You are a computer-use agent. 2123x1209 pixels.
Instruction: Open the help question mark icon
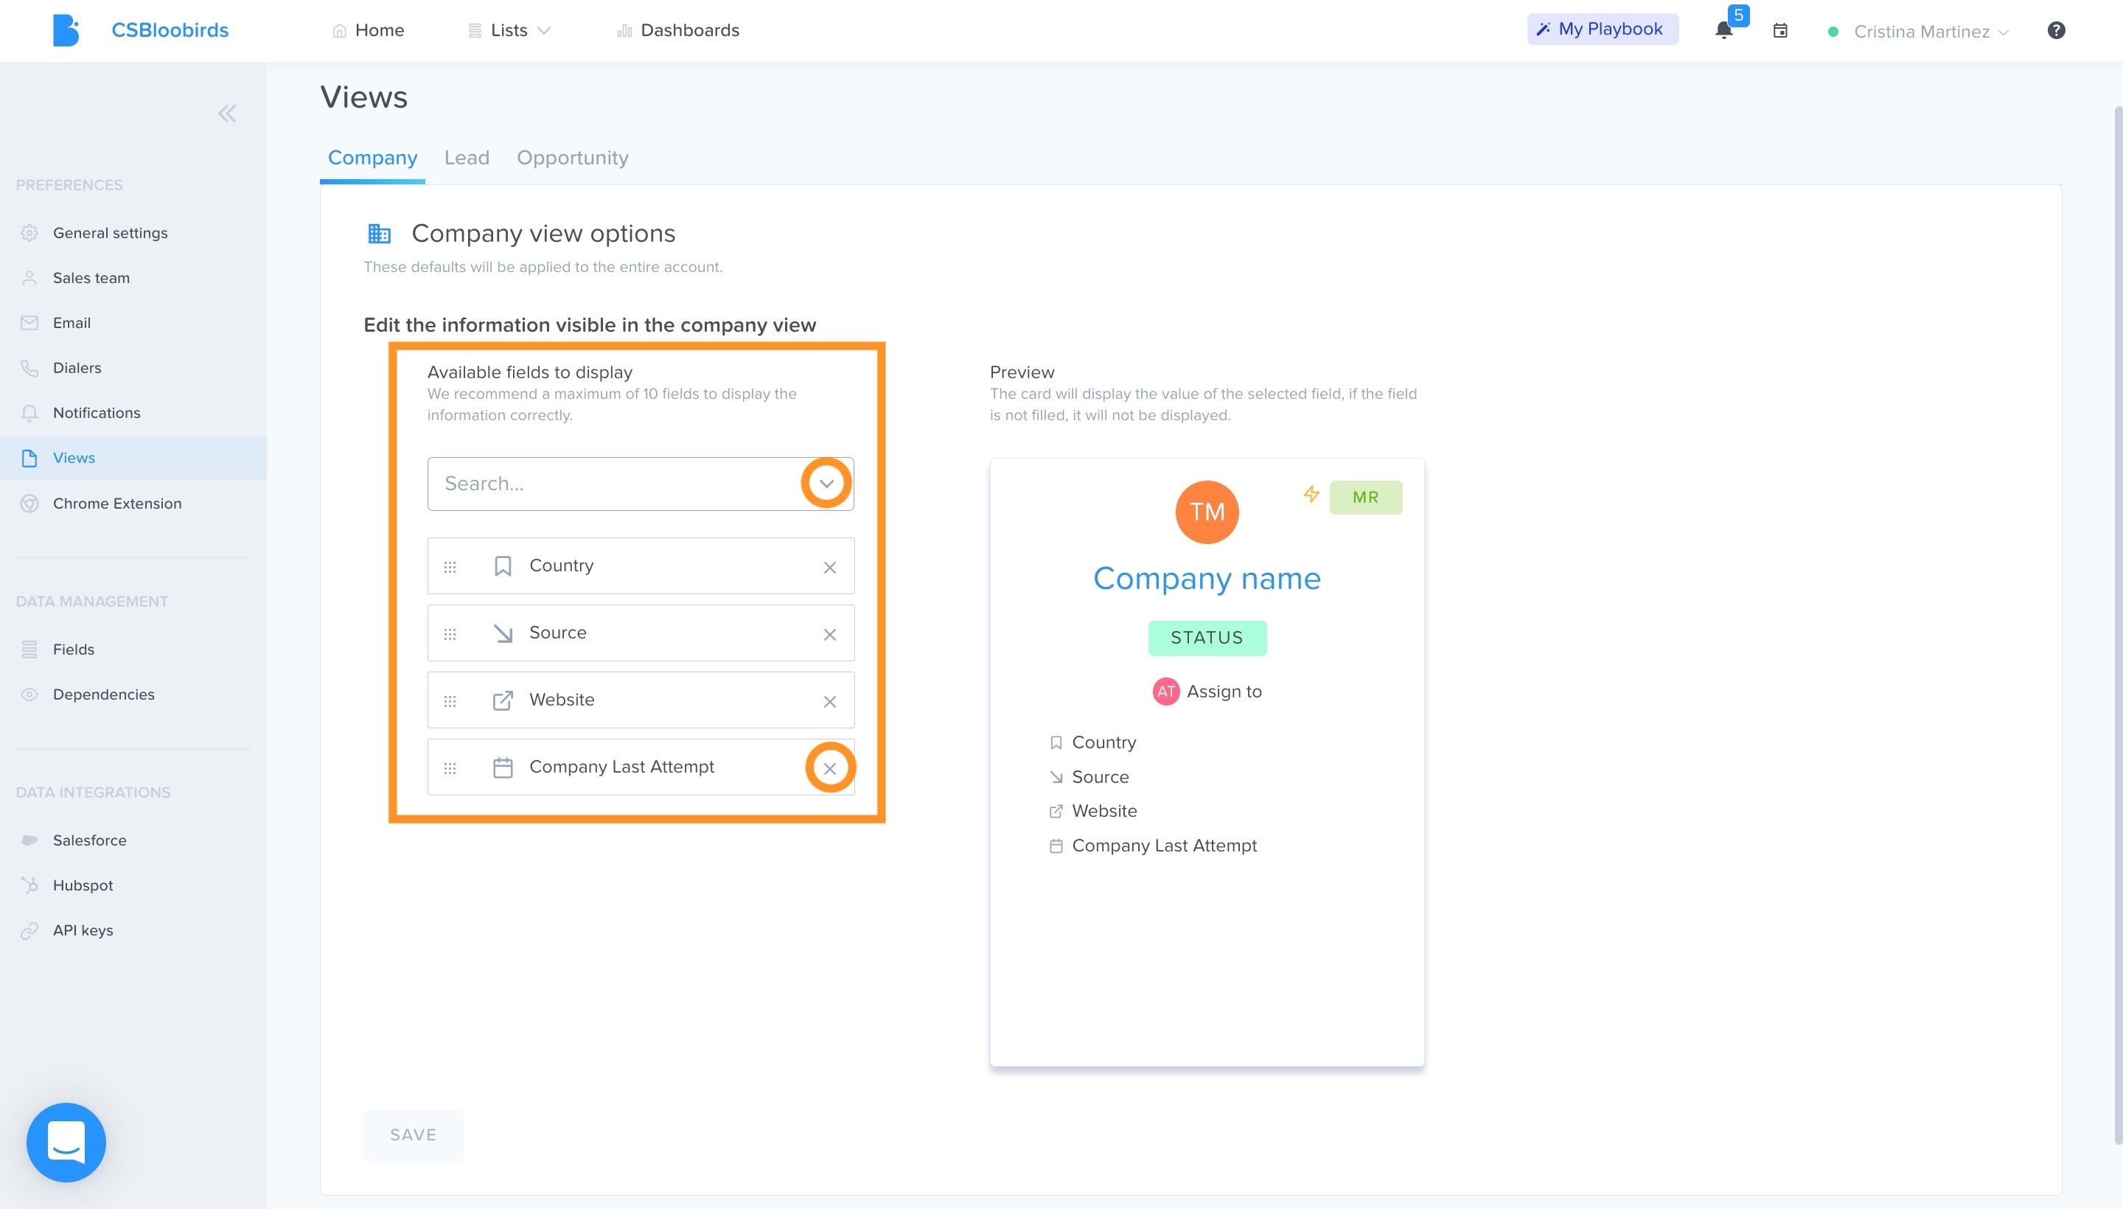coord(2056,31)
